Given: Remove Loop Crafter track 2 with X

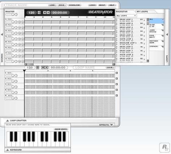Looking at the screenshot, I should (x=116, y=78).
